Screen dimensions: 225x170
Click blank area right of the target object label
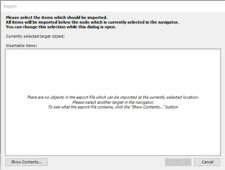tap(129, 36)
